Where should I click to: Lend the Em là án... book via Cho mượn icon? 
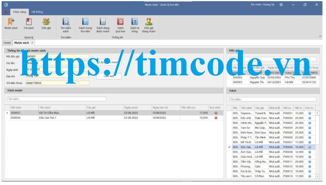[x=309, y=171]
